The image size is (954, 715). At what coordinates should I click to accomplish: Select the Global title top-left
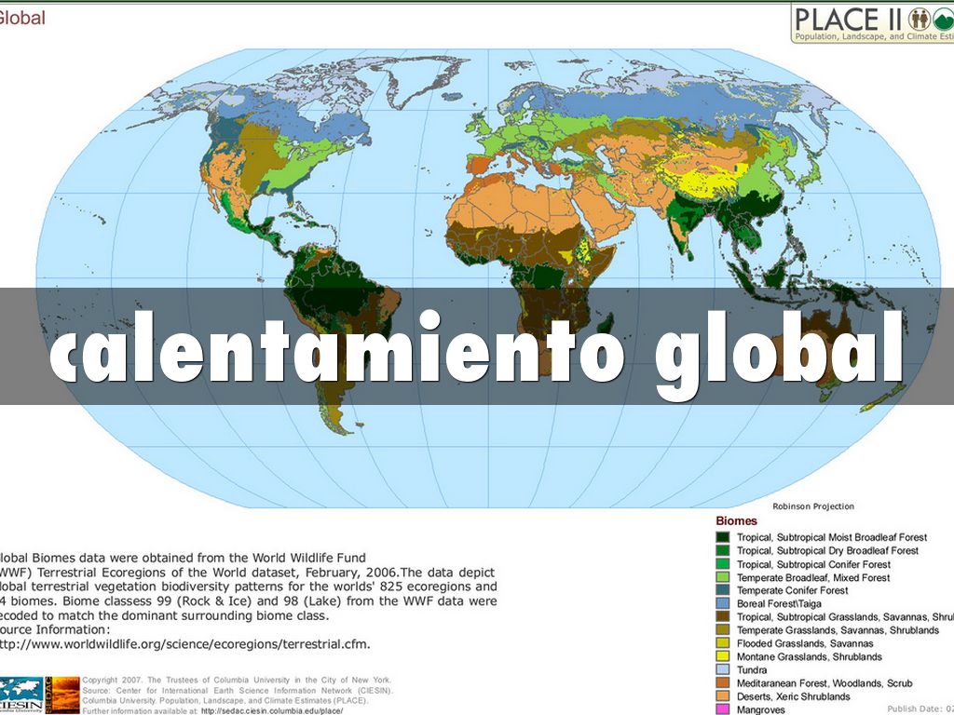23,17
